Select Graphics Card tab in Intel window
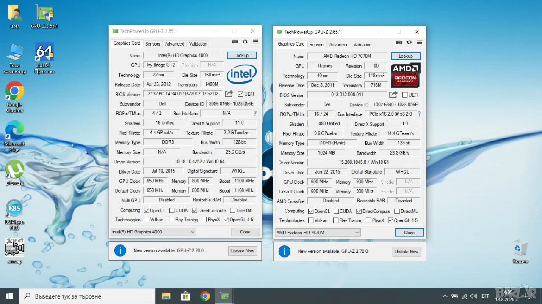Screen dimensions: 542x304 pos(127,43)
